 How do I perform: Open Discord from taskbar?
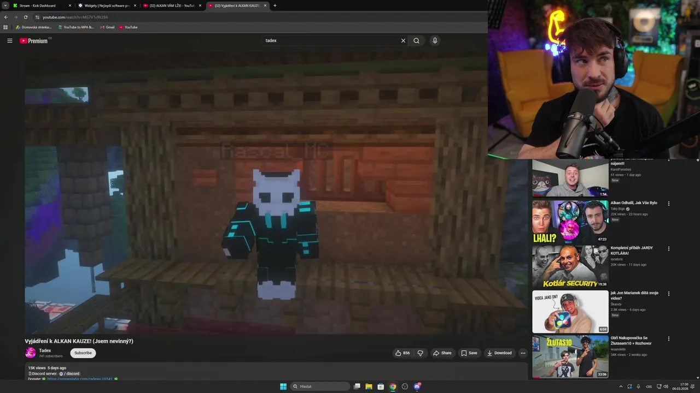pyautogui.click(x=417, y=386)
